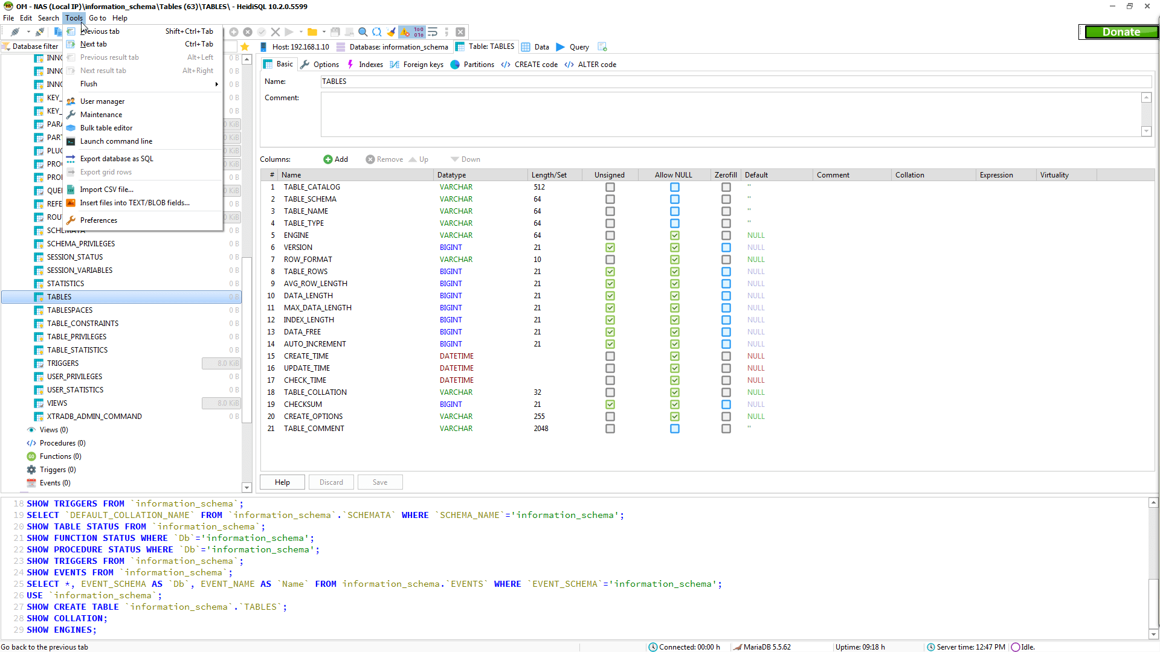Click the yellow folder open-file icon
The height and width of the screenshot is (652, 1160).
coord(312,32)
